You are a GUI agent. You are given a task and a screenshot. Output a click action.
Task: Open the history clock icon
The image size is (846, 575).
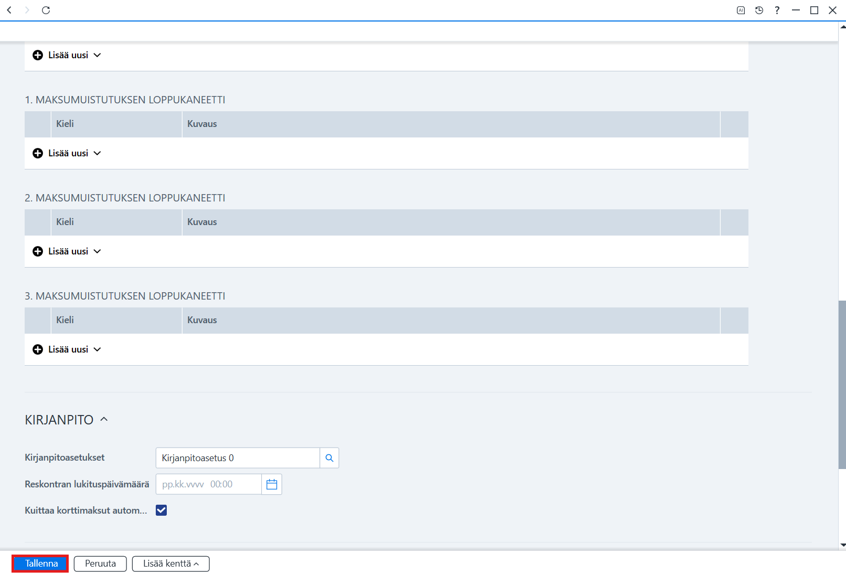coord(759,10)
